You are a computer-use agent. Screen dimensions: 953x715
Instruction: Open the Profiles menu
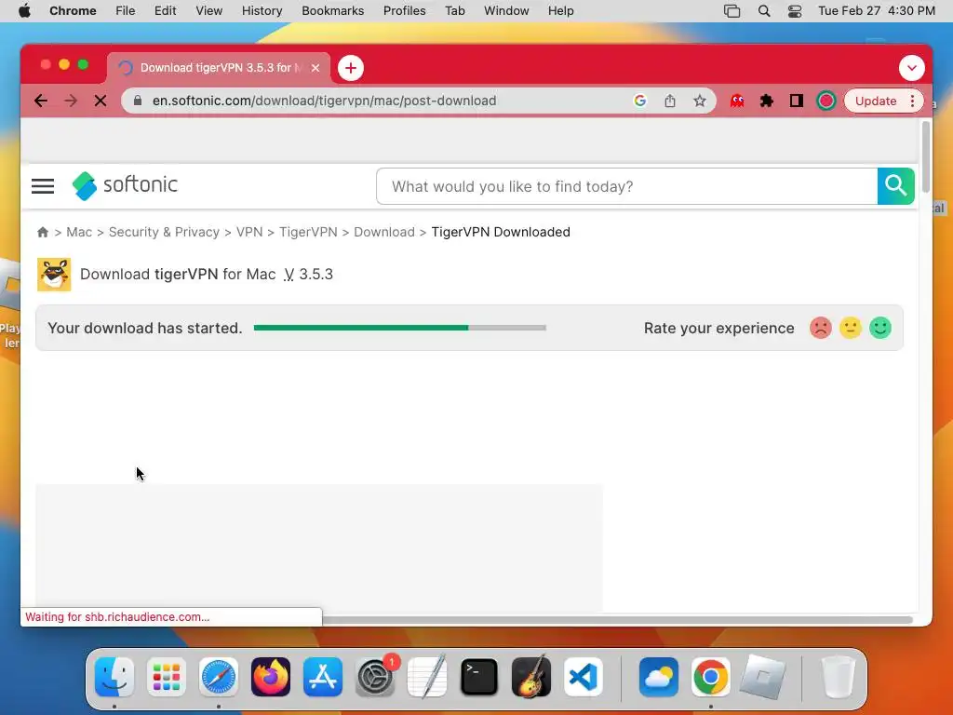(x=404, y=11)
